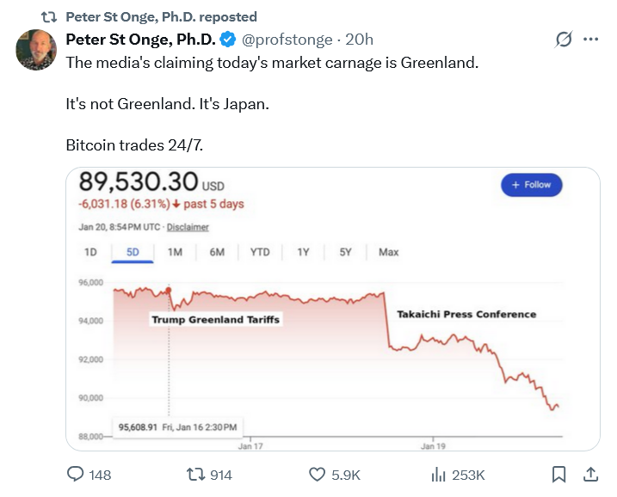This screenshot has height=497, width=617.
Task: Click the Grok circle-slash icon
Action: pos(565,40)
